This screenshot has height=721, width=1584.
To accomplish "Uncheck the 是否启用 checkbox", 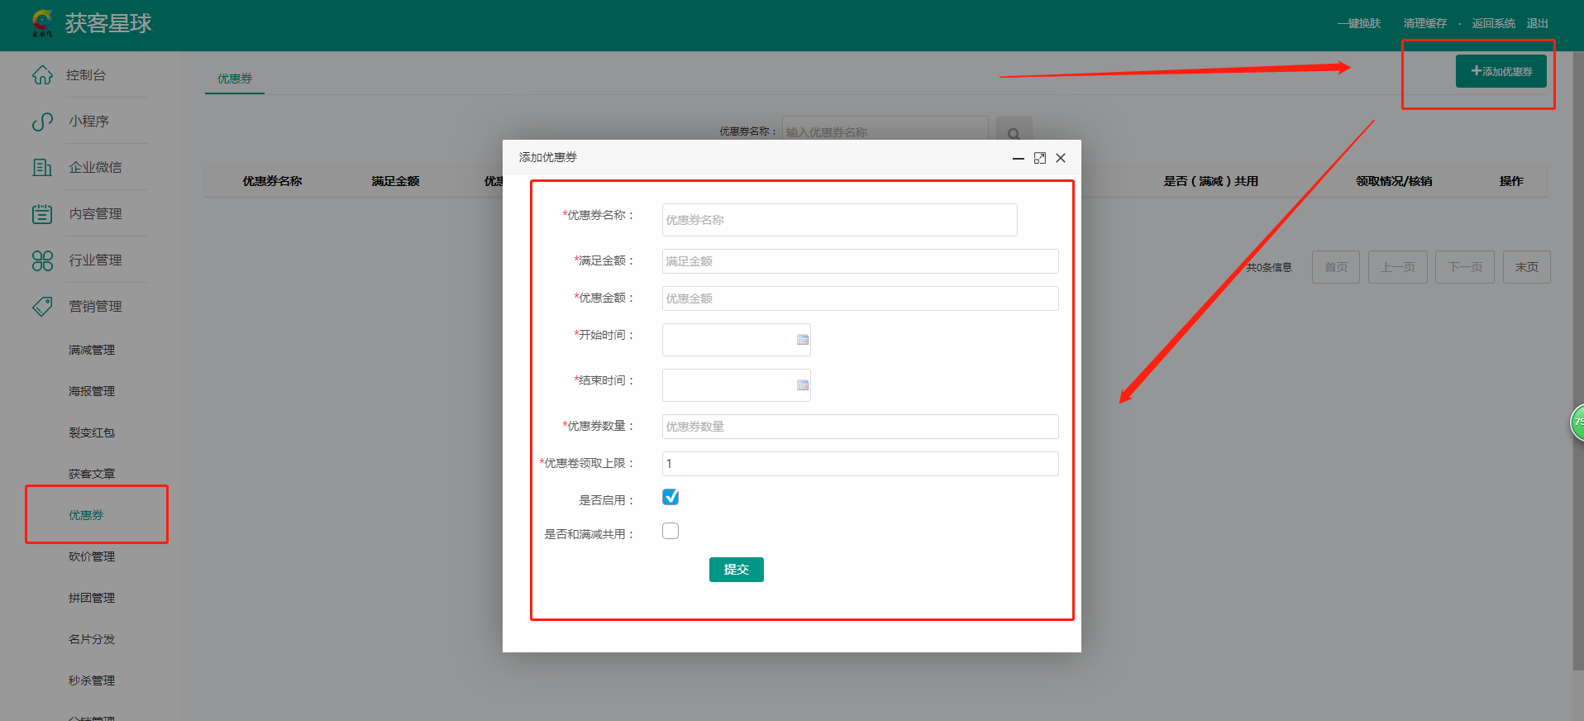I will pos(670,497).
